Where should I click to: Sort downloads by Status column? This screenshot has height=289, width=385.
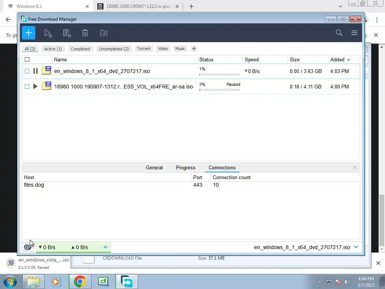click(220, 59)
